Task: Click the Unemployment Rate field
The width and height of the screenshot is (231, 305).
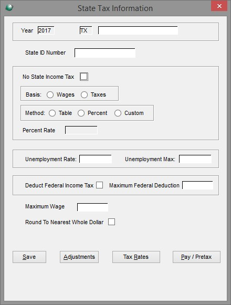Action: point(96,159)
